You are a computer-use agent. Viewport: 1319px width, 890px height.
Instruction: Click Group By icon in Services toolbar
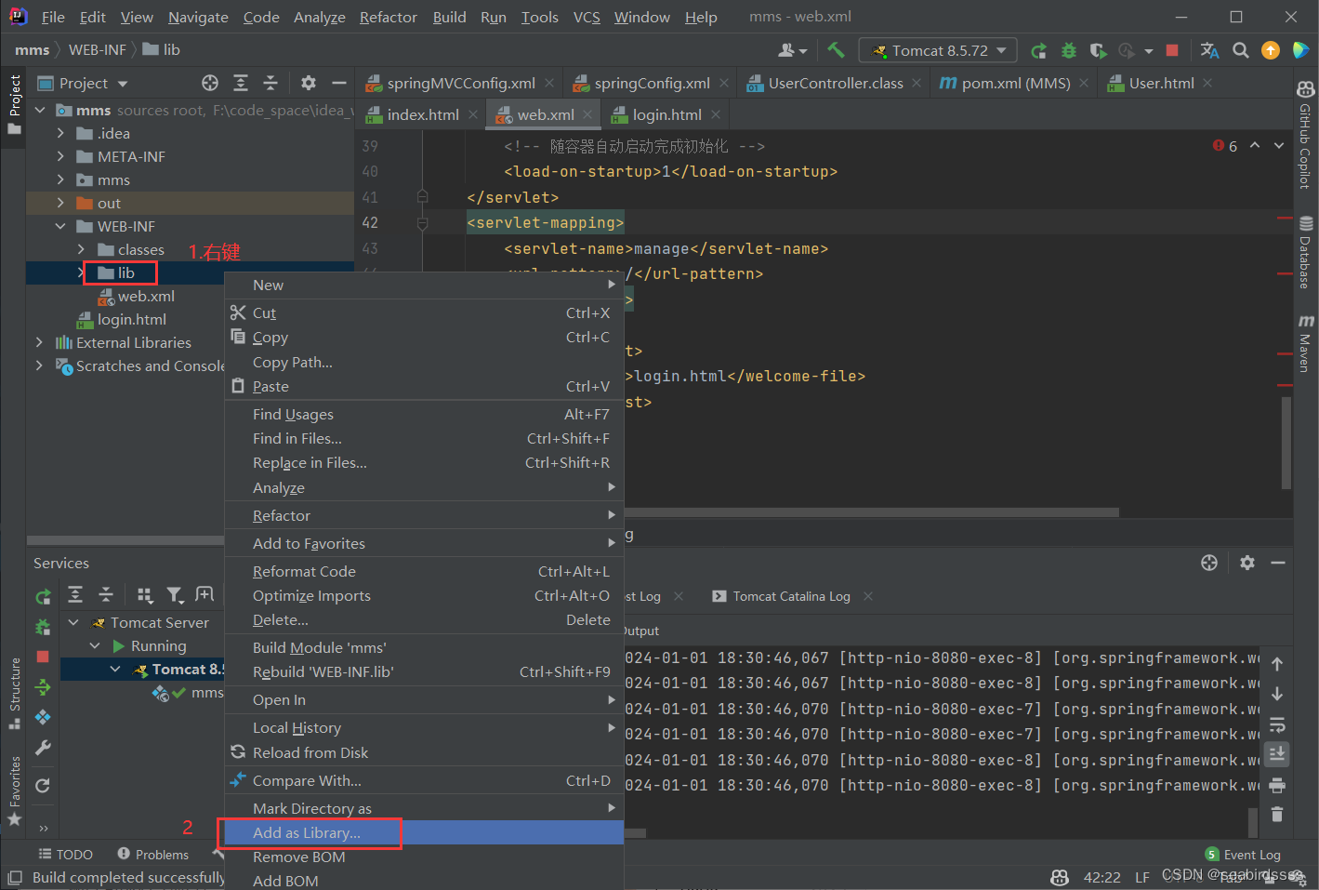click(x=145, y=595)
